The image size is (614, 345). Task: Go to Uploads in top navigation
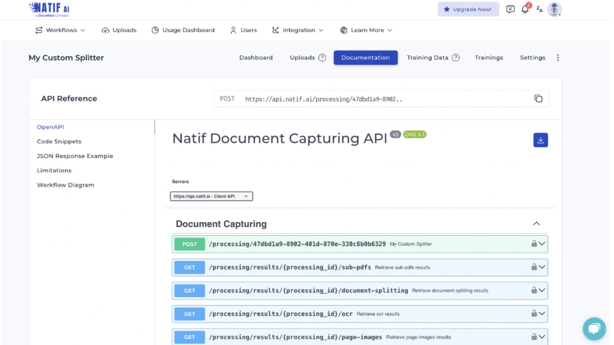119,30
